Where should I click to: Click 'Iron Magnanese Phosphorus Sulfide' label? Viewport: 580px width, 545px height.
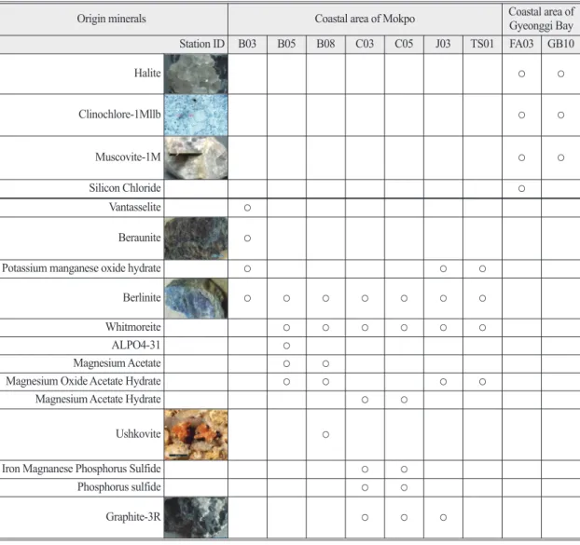[x=81, y=469]
